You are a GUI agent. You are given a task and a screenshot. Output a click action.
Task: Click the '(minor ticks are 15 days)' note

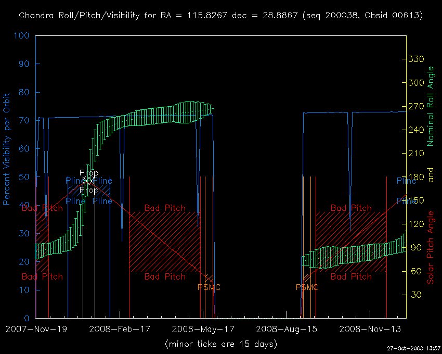221,344
